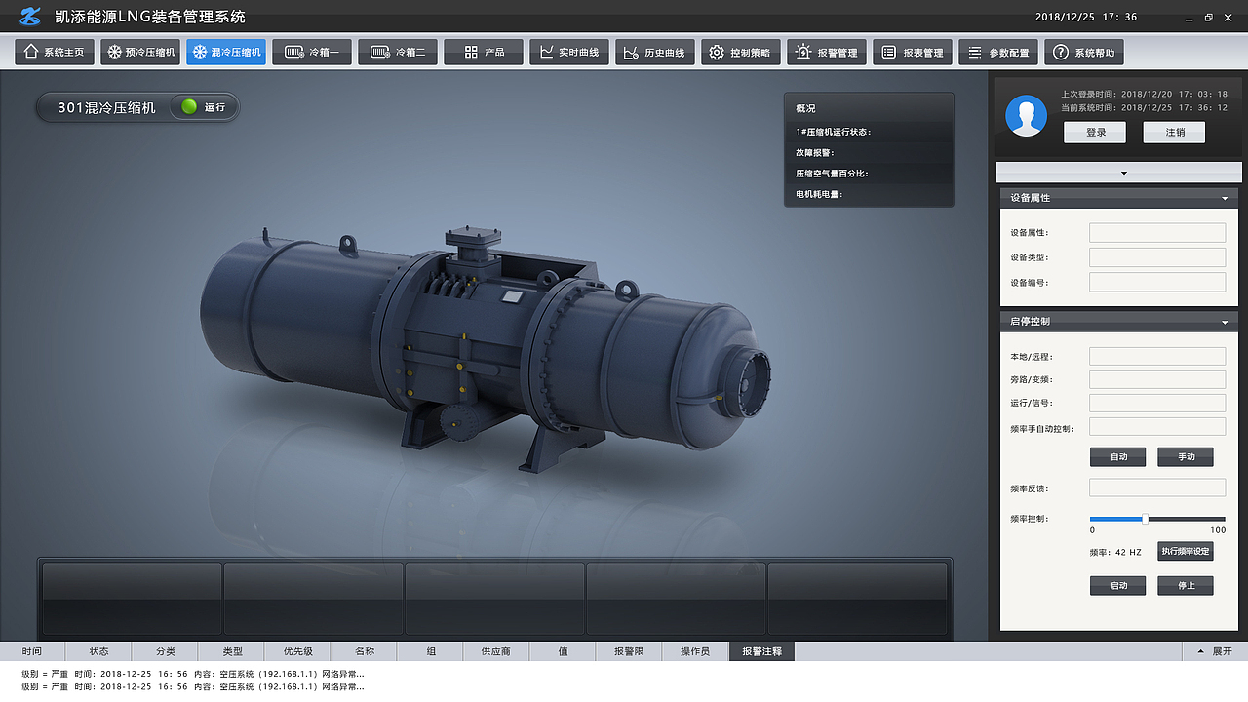Click the 概况 overview panel title

(805, 108)
